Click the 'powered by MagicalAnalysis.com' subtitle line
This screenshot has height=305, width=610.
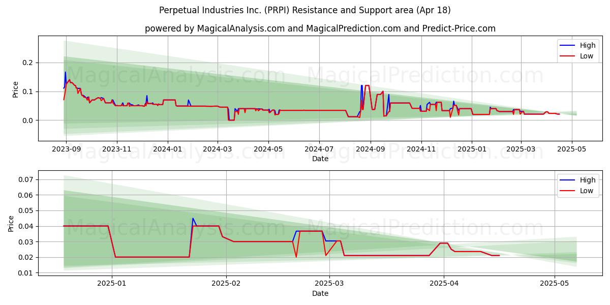(x=320, y=28)
